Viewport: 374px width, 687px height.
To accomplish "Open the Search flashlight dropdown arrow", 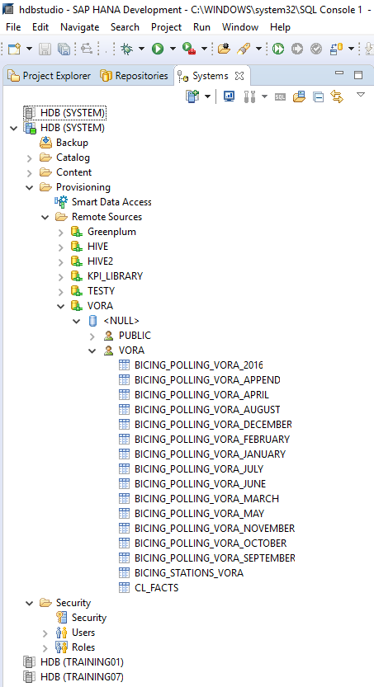I will coord(258,49).
